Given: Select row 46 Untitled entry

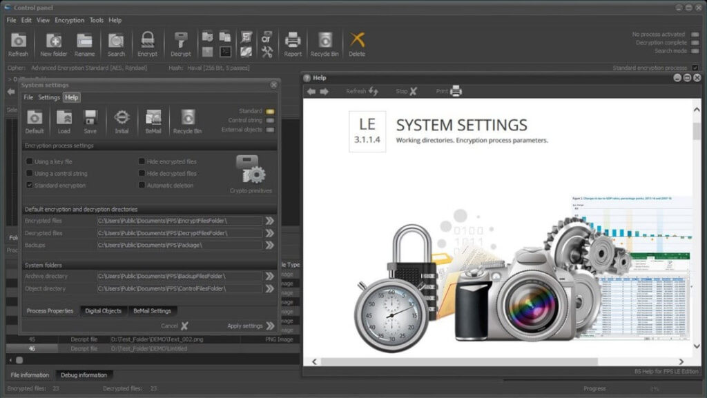Looking at the screenshot, I should point(153,348).
